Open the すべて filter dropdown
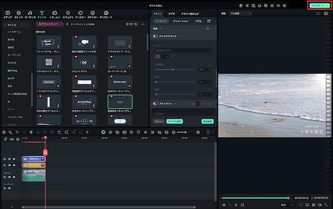Image resolution: width=333 pixels, height=209 pixels. pos(131,24)
